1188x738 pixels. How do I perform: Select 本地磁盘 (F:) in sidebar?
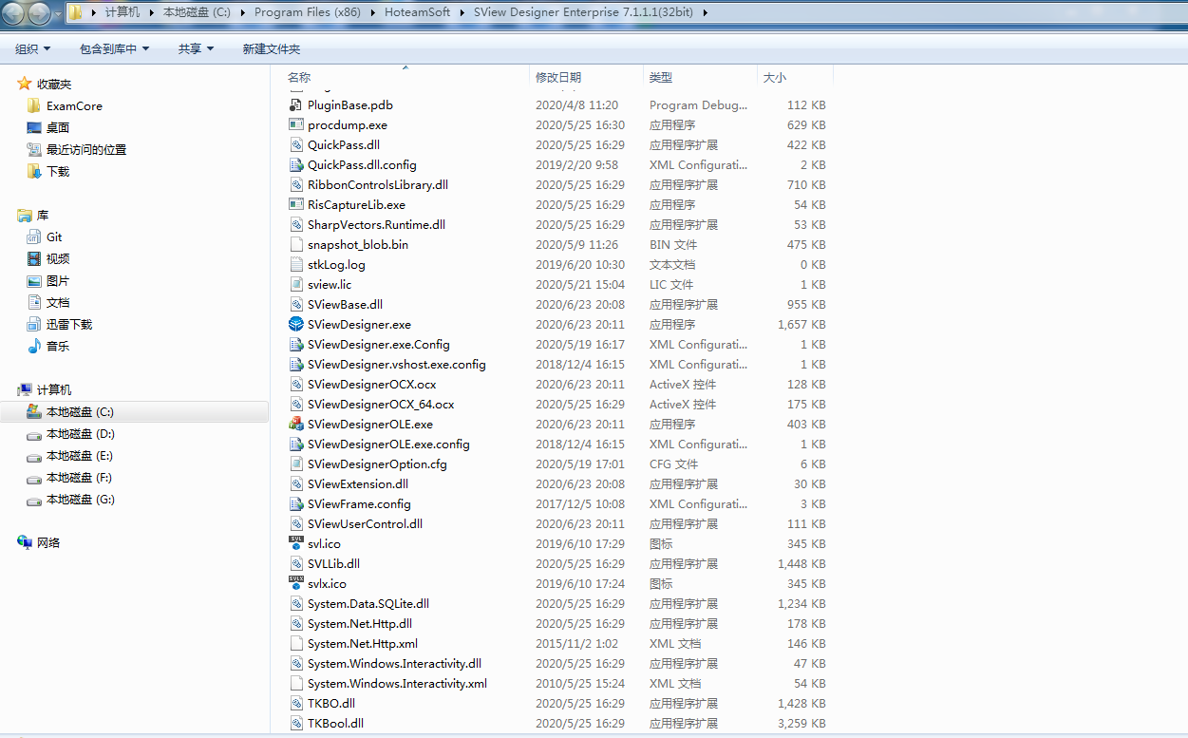click(x=81, y=477)
